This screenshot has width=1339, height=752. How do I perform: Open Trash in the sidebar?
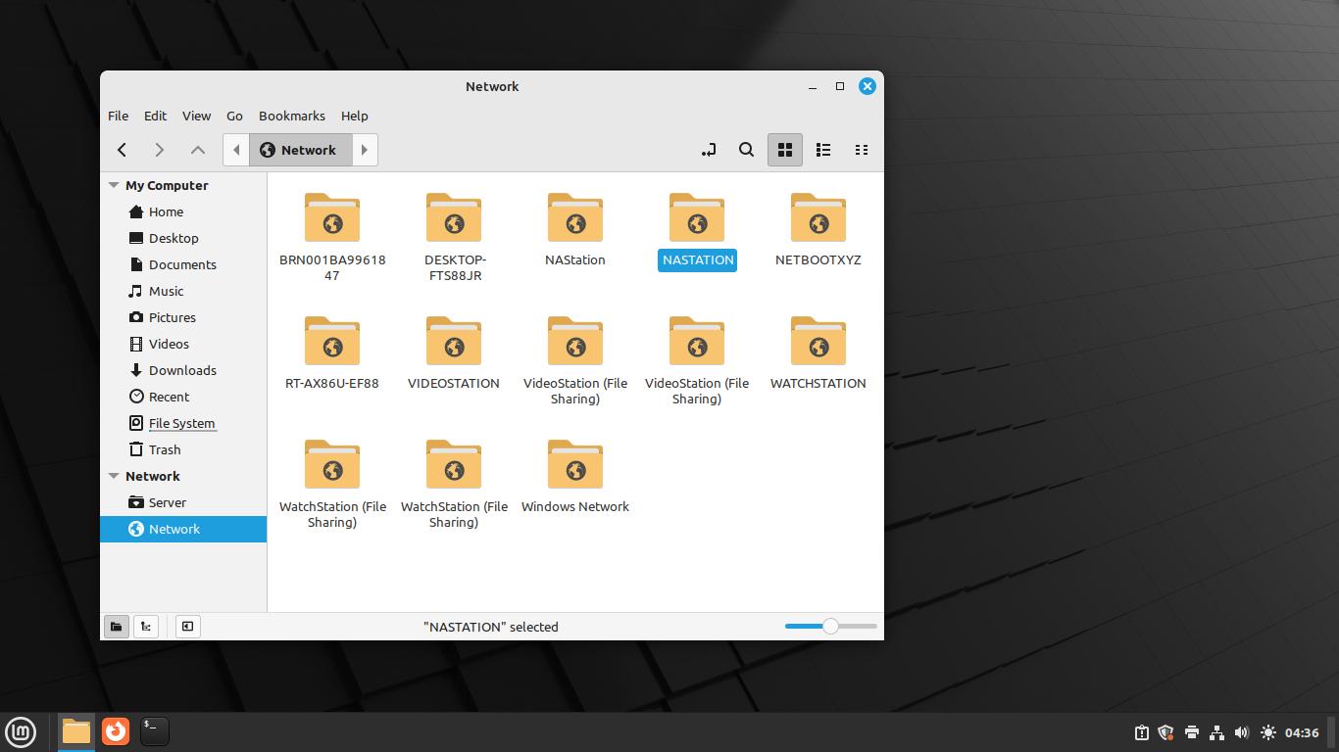click(x=183, y=449)
